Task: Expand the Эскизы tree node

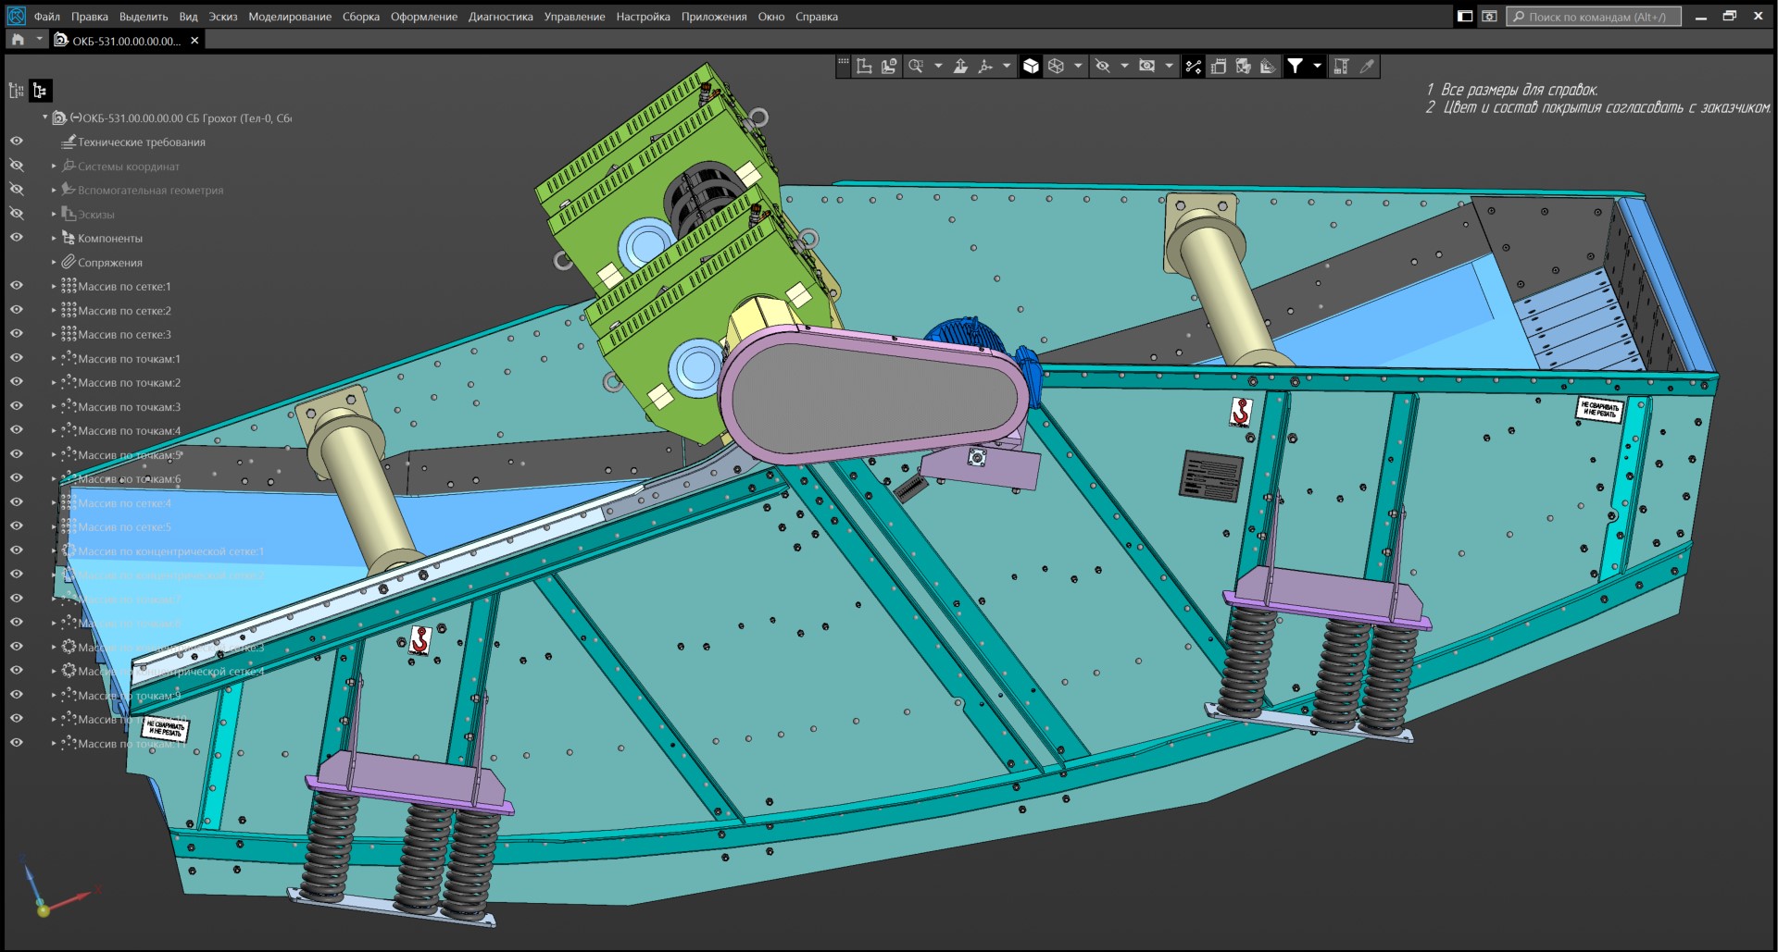Action: tap(54, 215)
